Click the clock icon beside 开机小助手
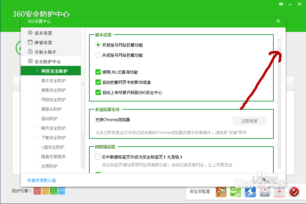This screenshot has height=204, width=306. (30, 52)
